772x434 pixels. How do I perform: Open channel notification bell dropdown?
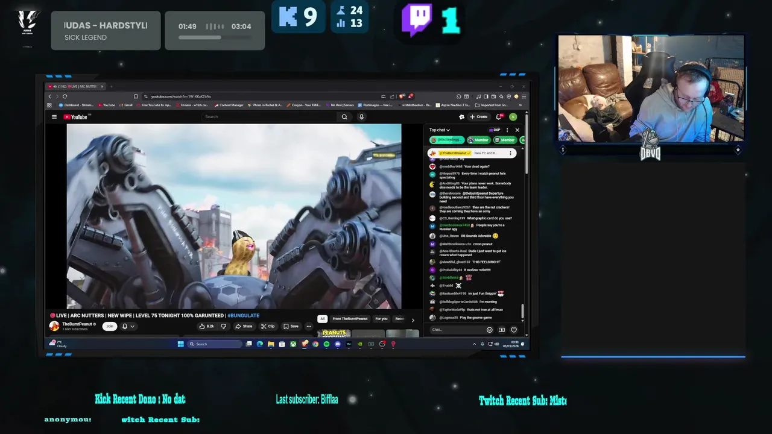coord(128,326)
